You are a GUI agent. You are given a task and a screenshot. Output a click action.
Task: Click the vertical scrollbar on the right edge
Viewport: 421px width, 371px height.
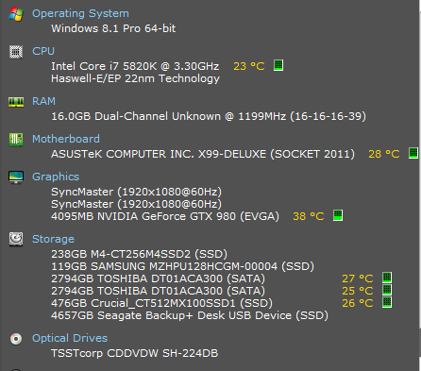click(420, 186)
